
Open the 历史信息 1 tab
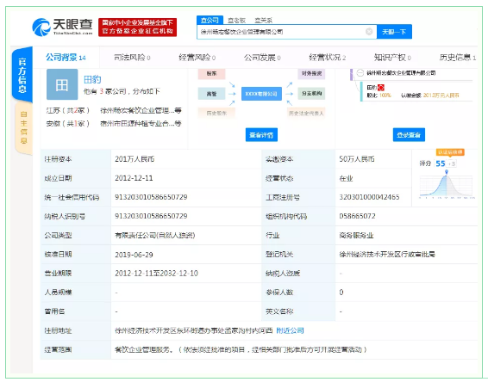click(458, 58)
